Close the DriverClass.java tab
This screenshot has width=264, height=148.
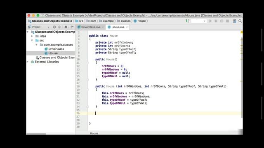coord(103,27)
